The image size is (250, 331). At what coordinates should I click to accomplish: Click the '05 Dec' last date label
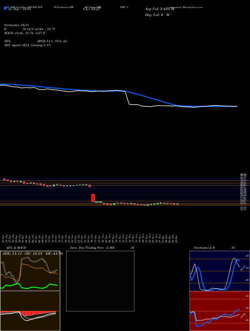[x=175, y=239]
